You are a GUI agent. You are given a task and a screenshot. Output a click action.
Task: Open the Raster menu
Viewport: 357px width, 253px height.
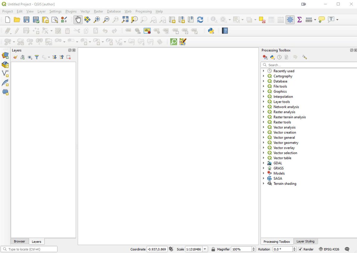click(x=98, y=11)
